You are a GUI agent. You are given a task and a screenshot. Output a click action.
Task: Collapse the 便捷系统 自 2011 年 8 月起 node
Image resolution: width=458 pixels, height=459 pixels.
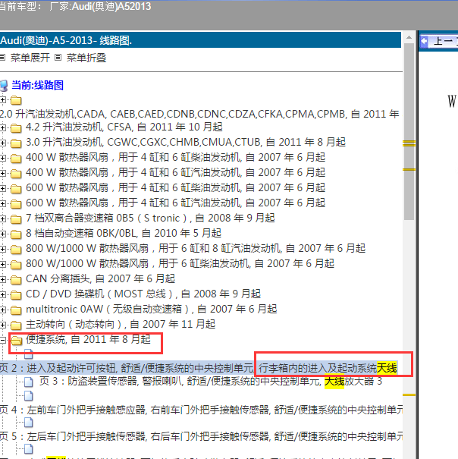(x=2, y=340)
